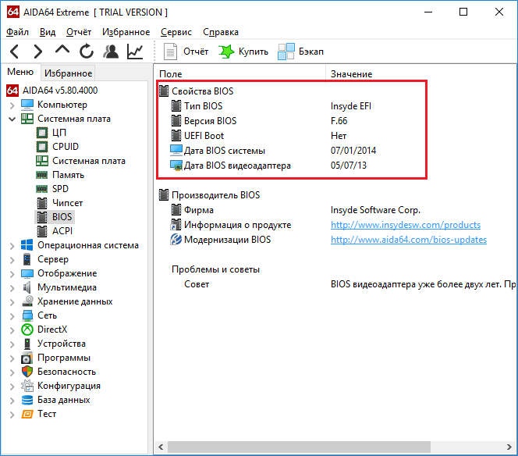Expand the Сеть tree node

tap(12, 316)
